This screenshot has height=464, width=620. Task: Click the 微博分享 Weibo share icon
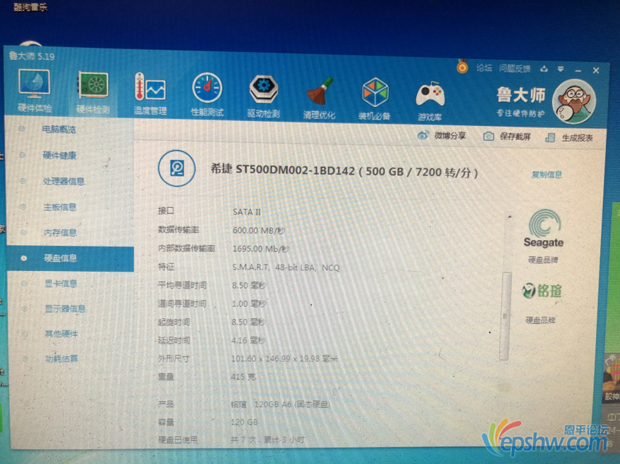(423, 135)
